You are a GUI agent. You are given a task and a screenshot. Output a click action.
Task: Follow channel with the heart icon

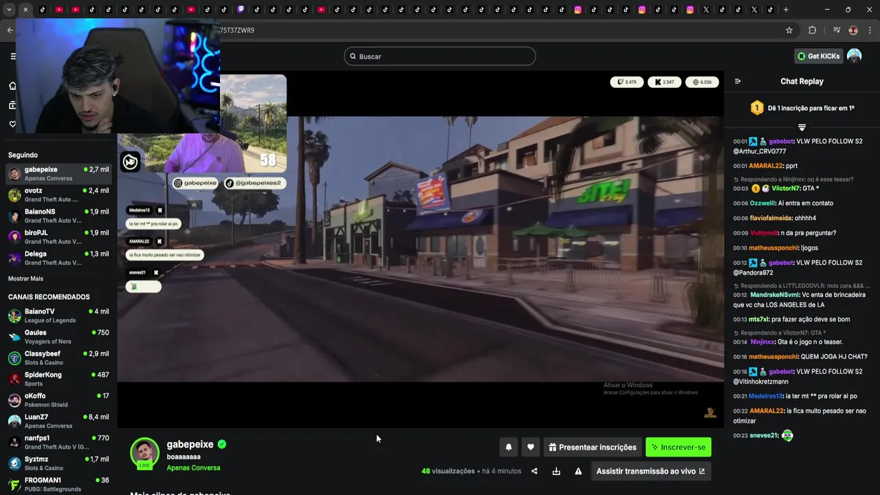click(x=530, y=447)
